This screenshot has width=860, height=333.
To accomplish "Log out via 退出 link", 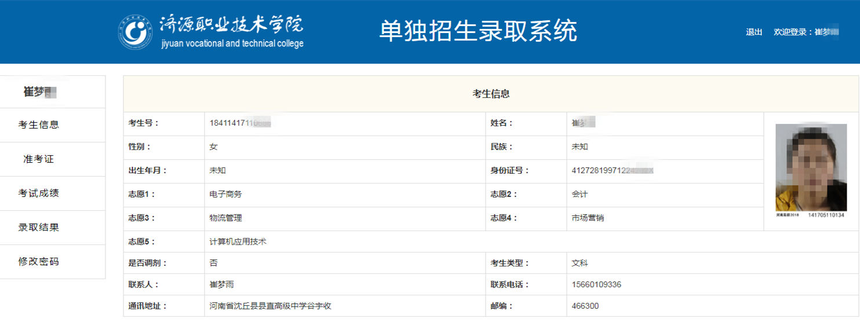I will tap(754, 32).
